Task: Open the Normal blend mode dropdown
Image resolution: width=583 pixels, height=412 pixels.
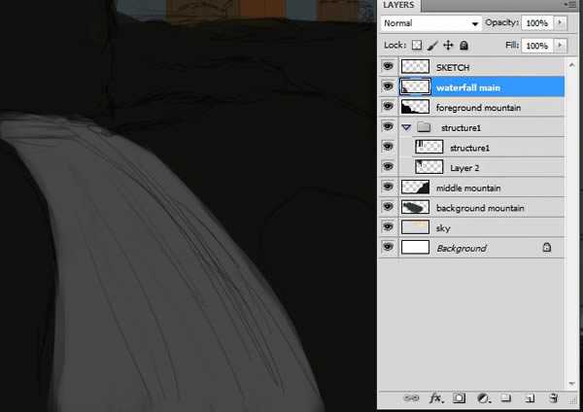Action: (432, 22)
